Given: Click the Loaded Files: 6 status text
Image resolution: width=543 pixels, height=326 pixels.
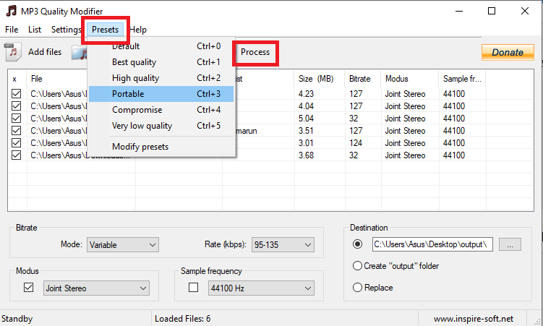Looking at the screenshot, I should [182, 319].
